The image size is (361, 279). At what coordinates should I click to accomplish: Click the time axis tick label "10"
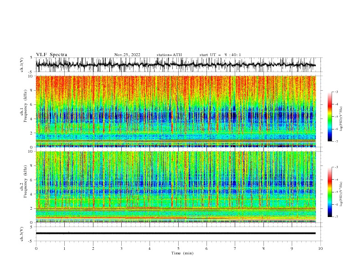coord(320,248)
